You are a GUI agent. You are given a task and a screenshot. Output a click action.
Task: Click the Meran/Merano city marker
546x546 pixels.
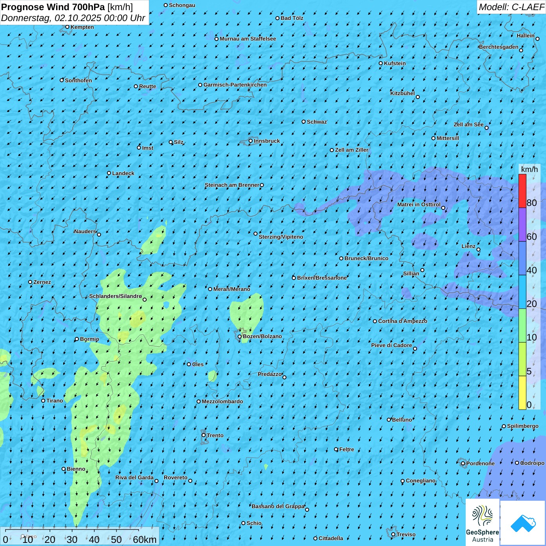[x=210, y=289]
